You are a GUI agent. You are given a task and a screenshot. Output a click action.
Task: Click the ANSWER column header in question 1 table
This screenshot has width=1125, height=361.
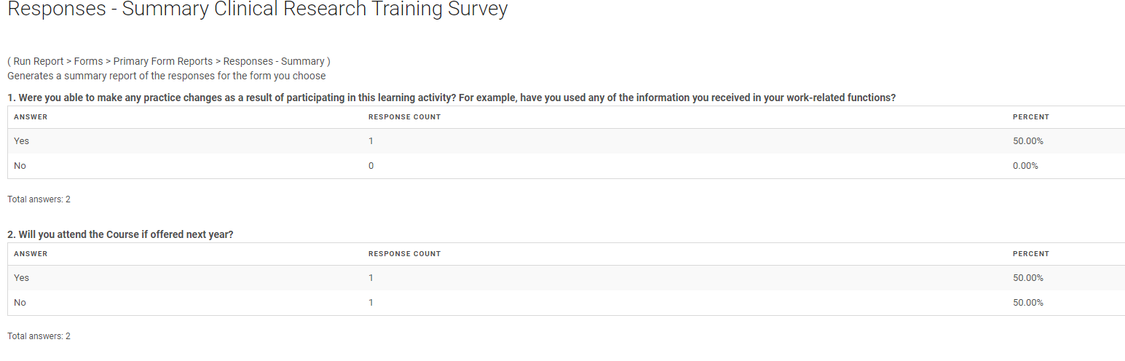[31, 117]
